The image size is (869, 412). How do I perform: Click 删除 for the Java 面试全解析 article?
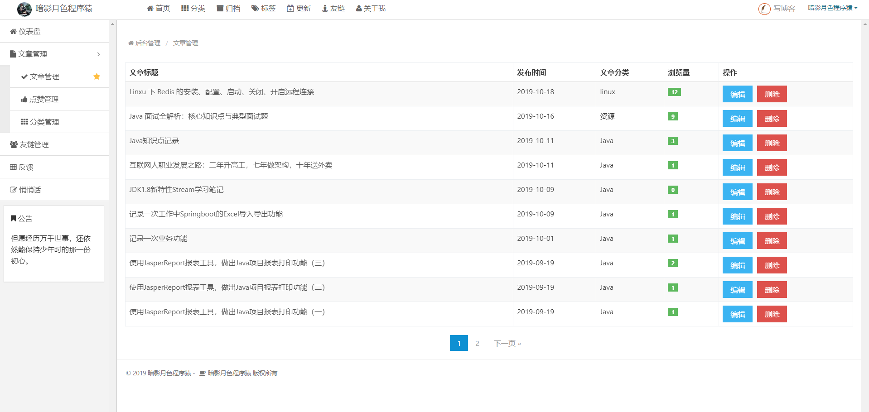click(772, 118)
